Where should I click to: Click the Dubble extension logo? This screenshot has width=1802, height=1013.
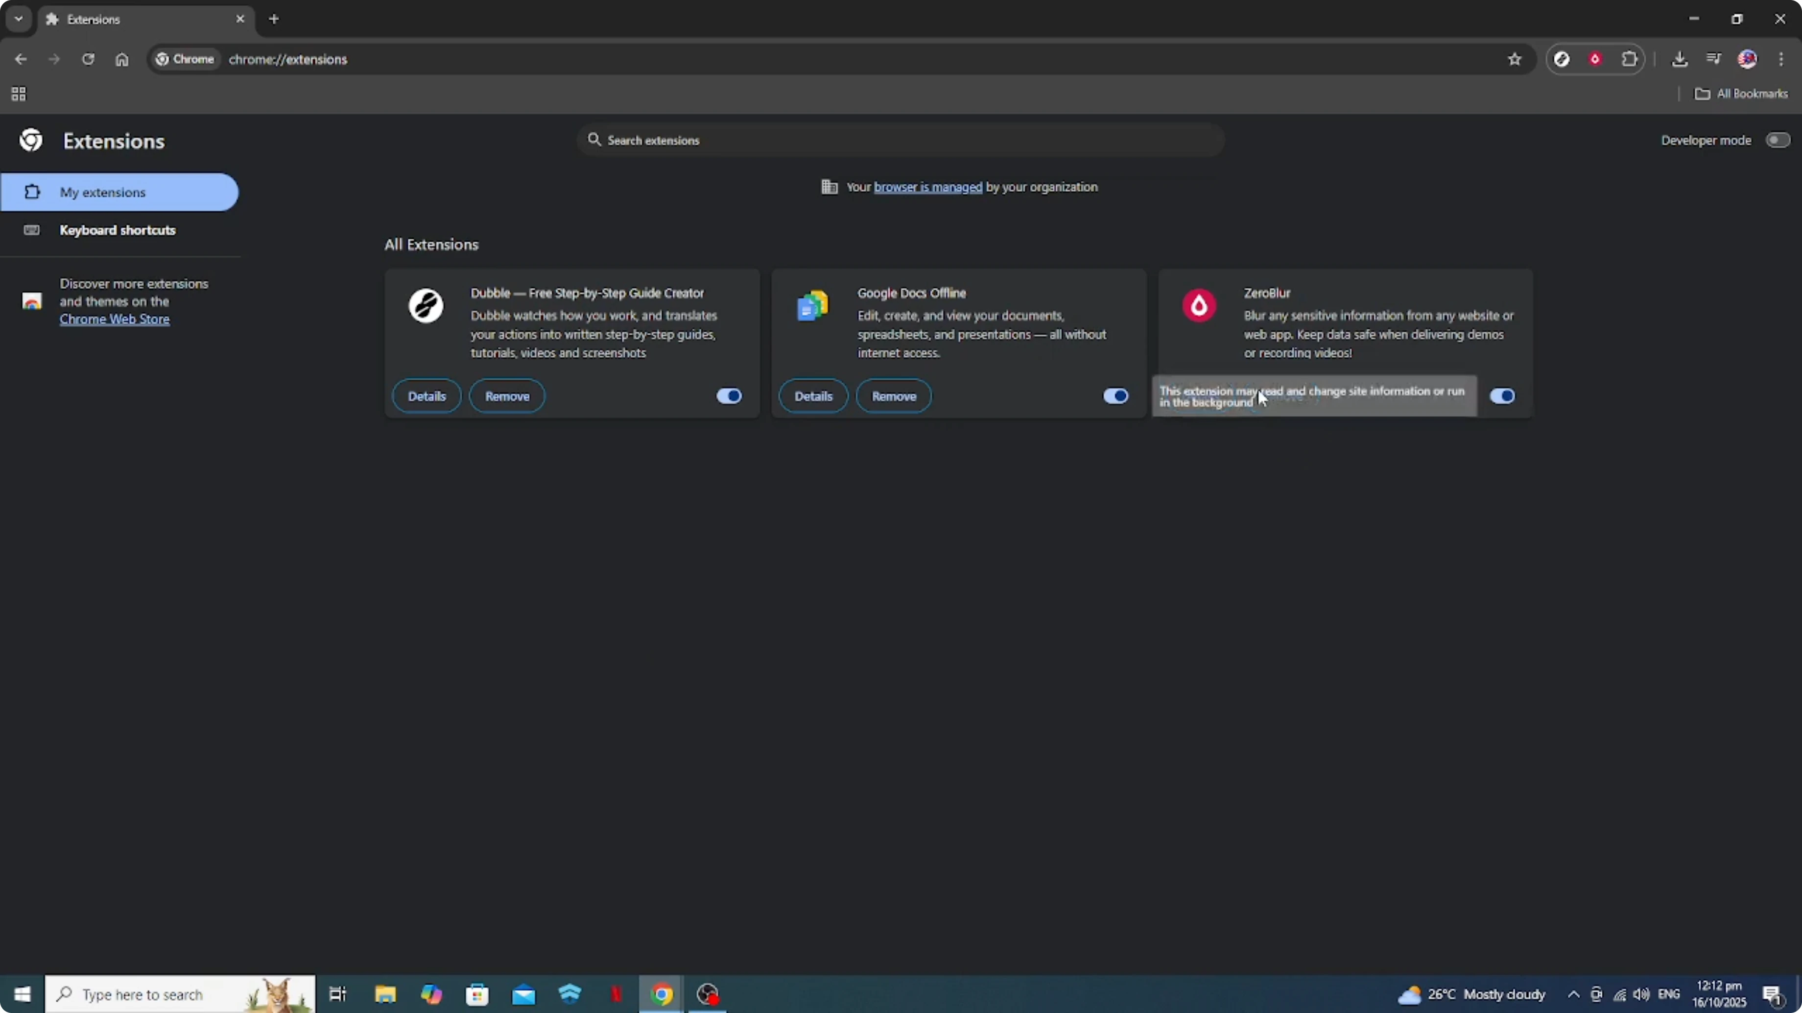click(426, 305)
